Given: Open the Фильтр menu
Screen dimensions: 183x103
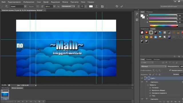Looking at the screenshot, I should [65, 2].
